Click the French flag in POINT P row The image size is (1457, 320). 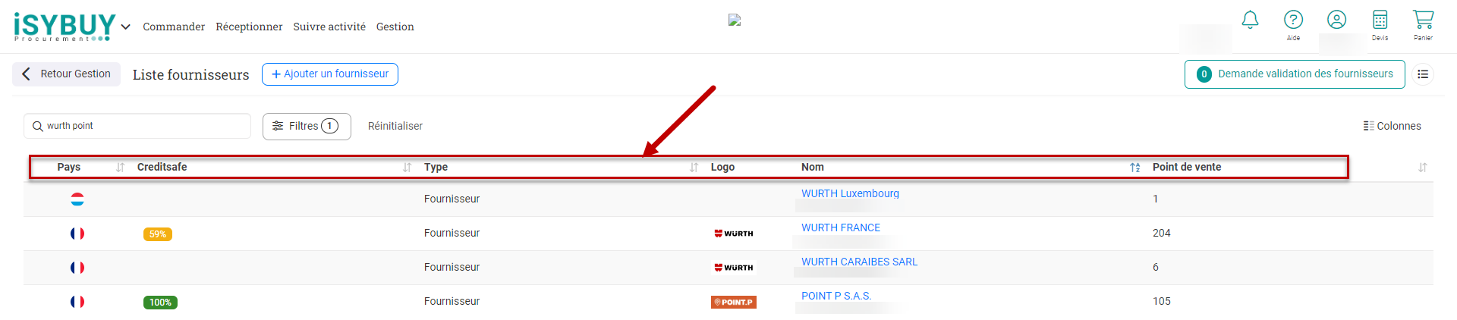[x=77, y=301]
